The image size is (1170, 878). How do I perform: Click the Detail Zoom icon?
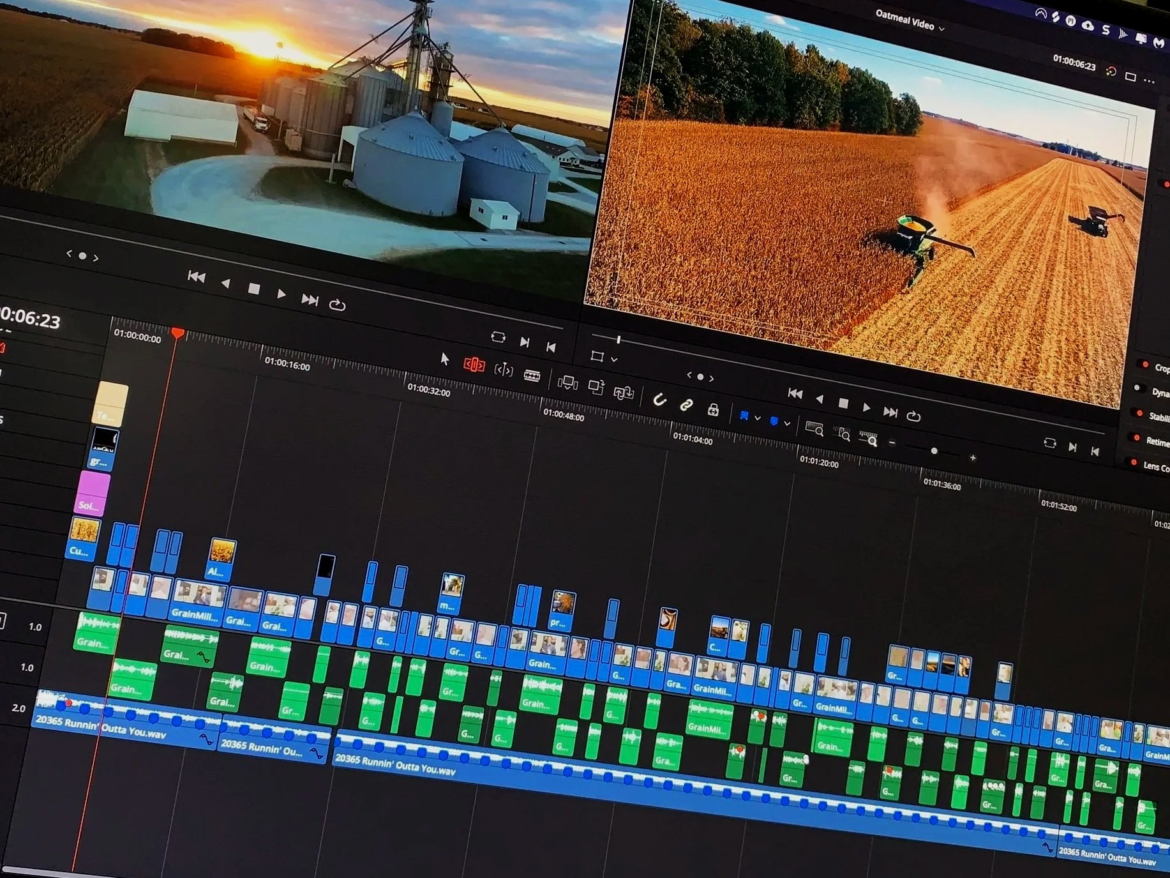point(843,434)
